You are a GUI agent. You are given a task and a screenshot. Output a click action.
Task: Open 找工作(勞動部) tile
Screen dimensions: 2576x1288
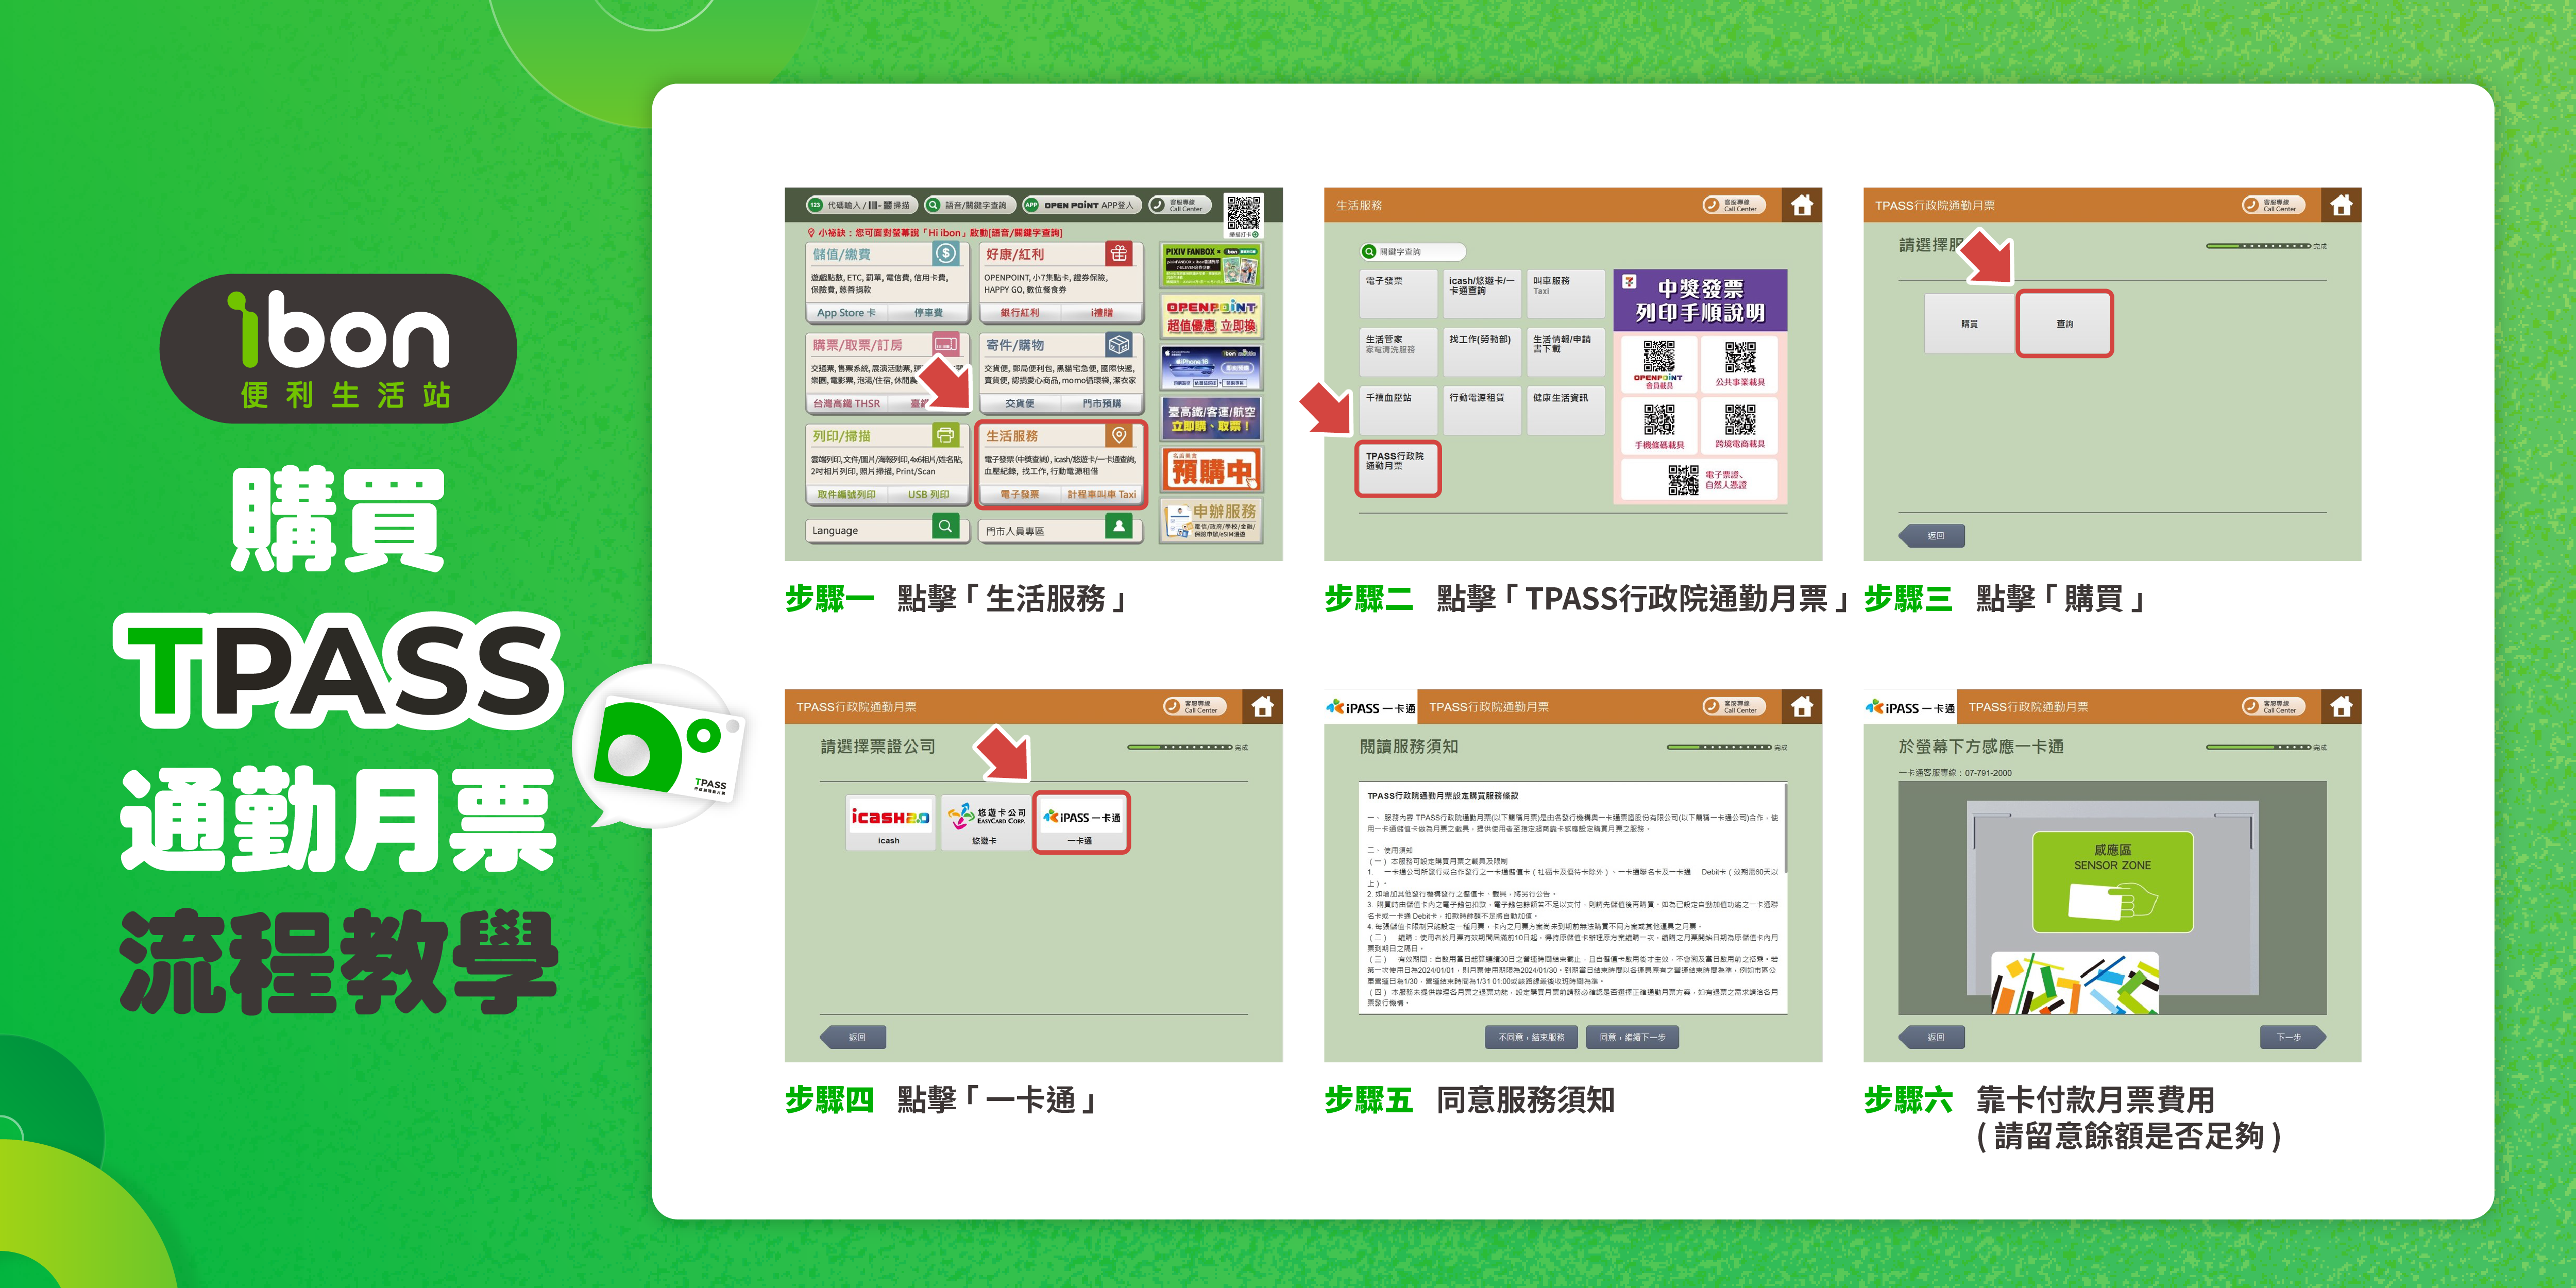coord(1481,352)
